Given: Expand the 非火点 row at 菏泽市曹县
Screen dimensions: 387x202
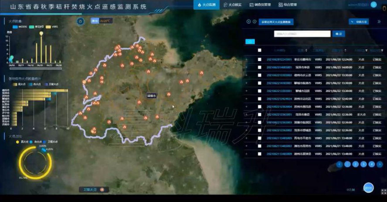Looking at the screenshot, I should pos(247,115).
